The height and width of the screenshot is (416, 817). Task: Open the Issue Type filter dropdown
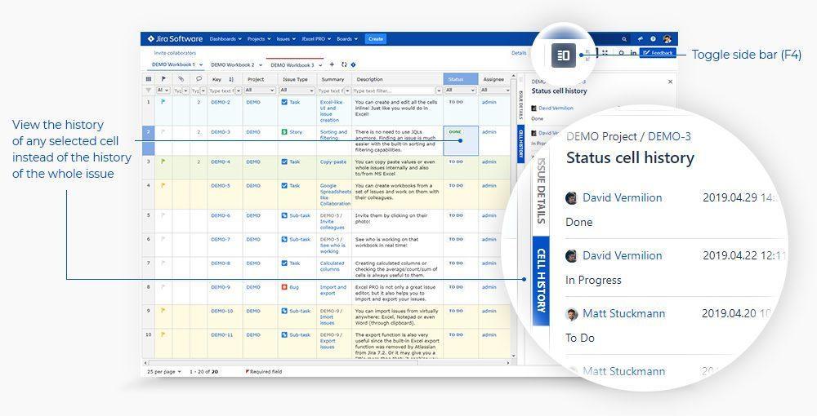pyautogui.click(x=297, y=91)
